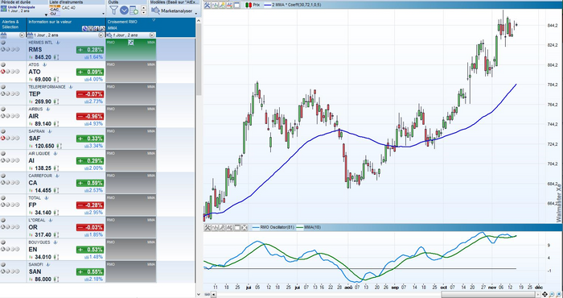This screenshot has width=563, height=298.
Task: Click the refresh icon in Information sur la valeur header
Action: coord(85,29)
